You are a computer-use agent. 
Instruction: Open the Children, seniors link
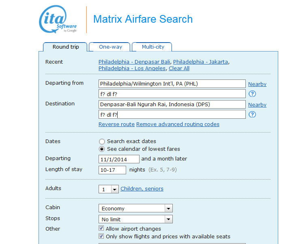pyautogui.click(x=142, y=189)
